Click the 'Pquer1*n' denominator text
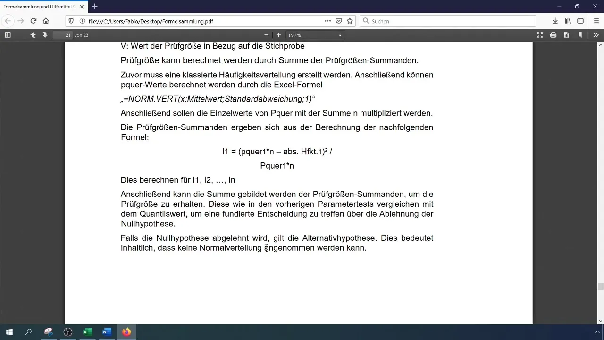604x340 pixels. 277,166
